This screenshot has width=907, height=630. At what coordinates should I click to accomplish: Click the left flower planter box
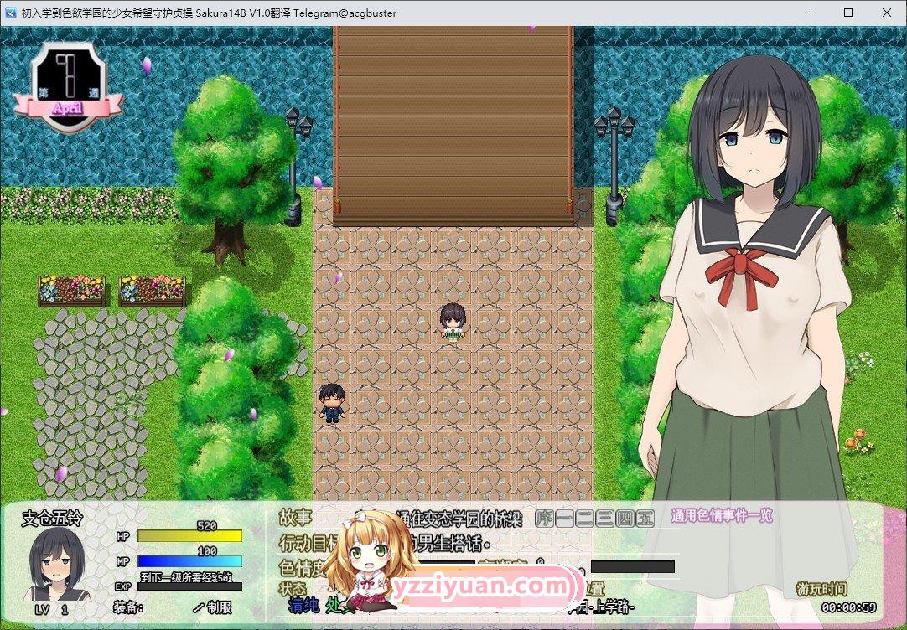point(72,290)
